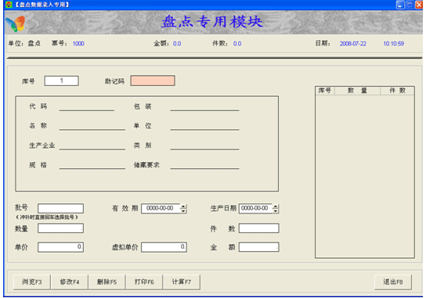Click the time value 10:10:59
The image size is (426, 298).
click(x=393, y=44)
